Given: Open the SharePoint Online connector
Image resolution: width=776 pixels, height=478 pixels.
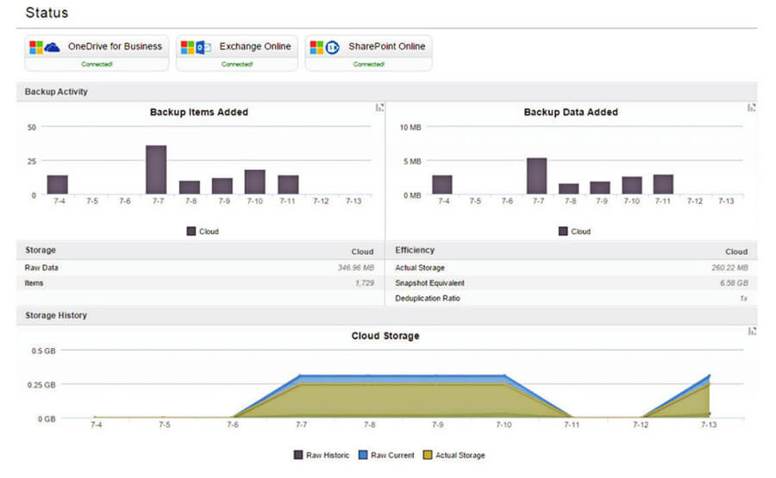Looking at the screenshot, I should click(x=369, y=53).
